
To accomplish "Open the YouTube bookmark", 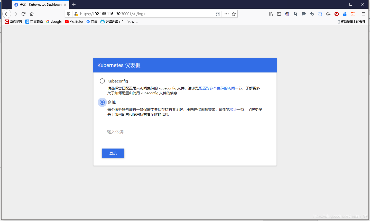I will [x=74, y=22].
